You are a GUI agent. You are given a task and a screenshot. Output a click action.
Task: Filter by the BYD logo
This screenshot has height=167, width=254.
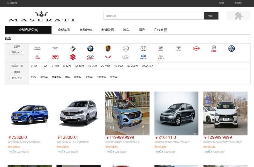(x=196, y=49)
